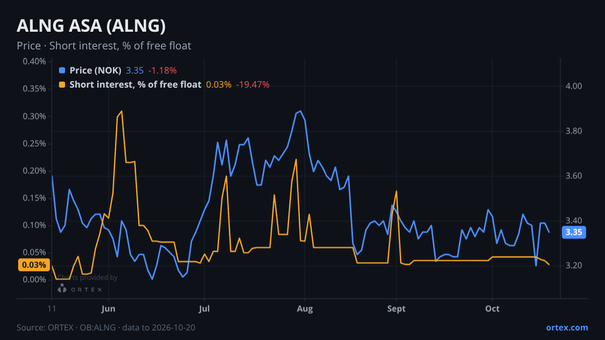Click the 0.05% left axis label
605x340 pixels.
[34, 252]
